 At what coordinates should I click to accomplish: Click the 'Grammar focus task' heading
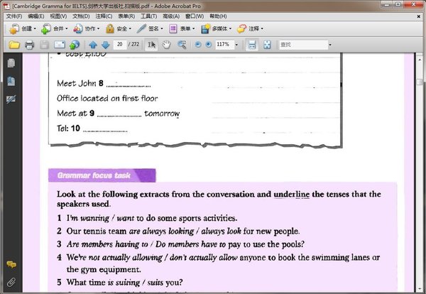(94, 175)
